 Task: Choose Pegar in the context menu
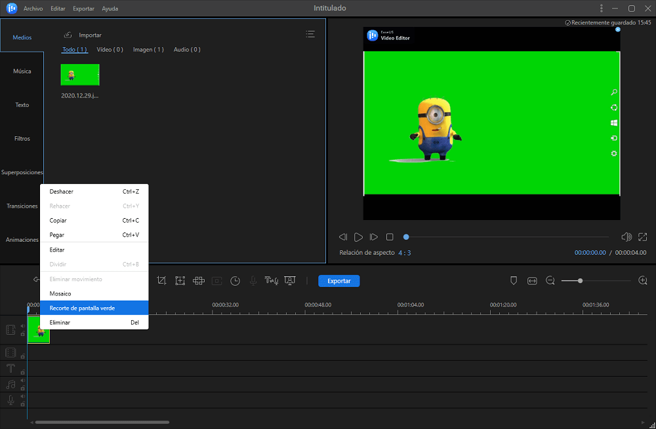94,234
